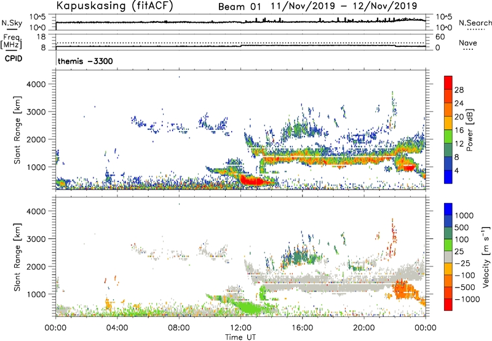This screenshot has width=492, height=341.
Task: Pick the bottom red segment of Velocity colorbar
Action: click(448, 305)
